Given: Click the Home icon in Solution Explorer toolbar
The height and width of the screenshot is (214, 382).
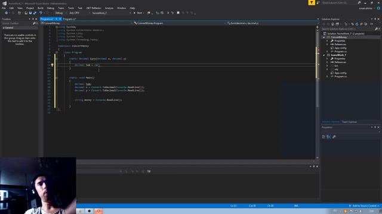Looking at the screenshot, I should click(x=333, y=24).
